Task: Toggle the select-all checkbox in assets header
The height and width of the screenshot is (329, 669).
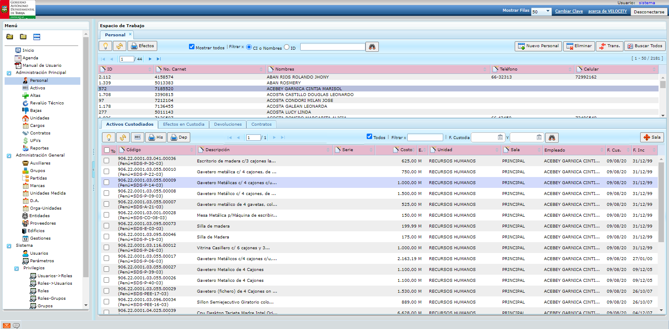Action: pos(107,150)
